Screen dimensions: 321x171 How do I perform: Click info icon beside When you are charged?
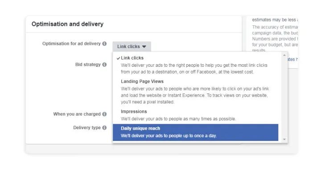(104, 114)
